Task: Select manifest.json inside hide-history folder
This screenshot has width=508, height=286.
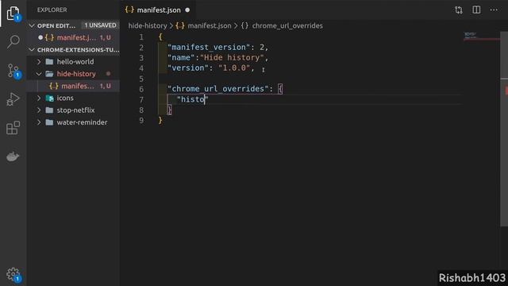Action: (73, 86)
